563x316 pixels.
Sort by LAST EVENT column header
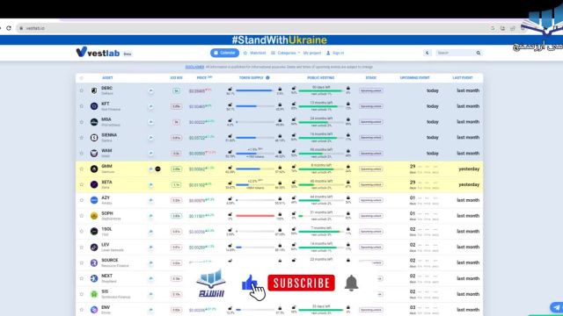tap(463, 78)
